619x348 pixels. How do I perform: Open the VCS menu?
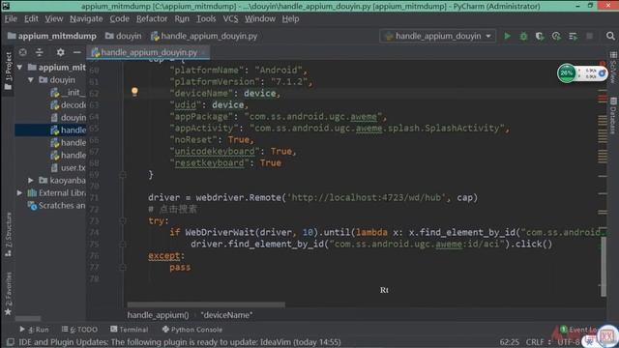pyautogui.click(x=230, y=18)
